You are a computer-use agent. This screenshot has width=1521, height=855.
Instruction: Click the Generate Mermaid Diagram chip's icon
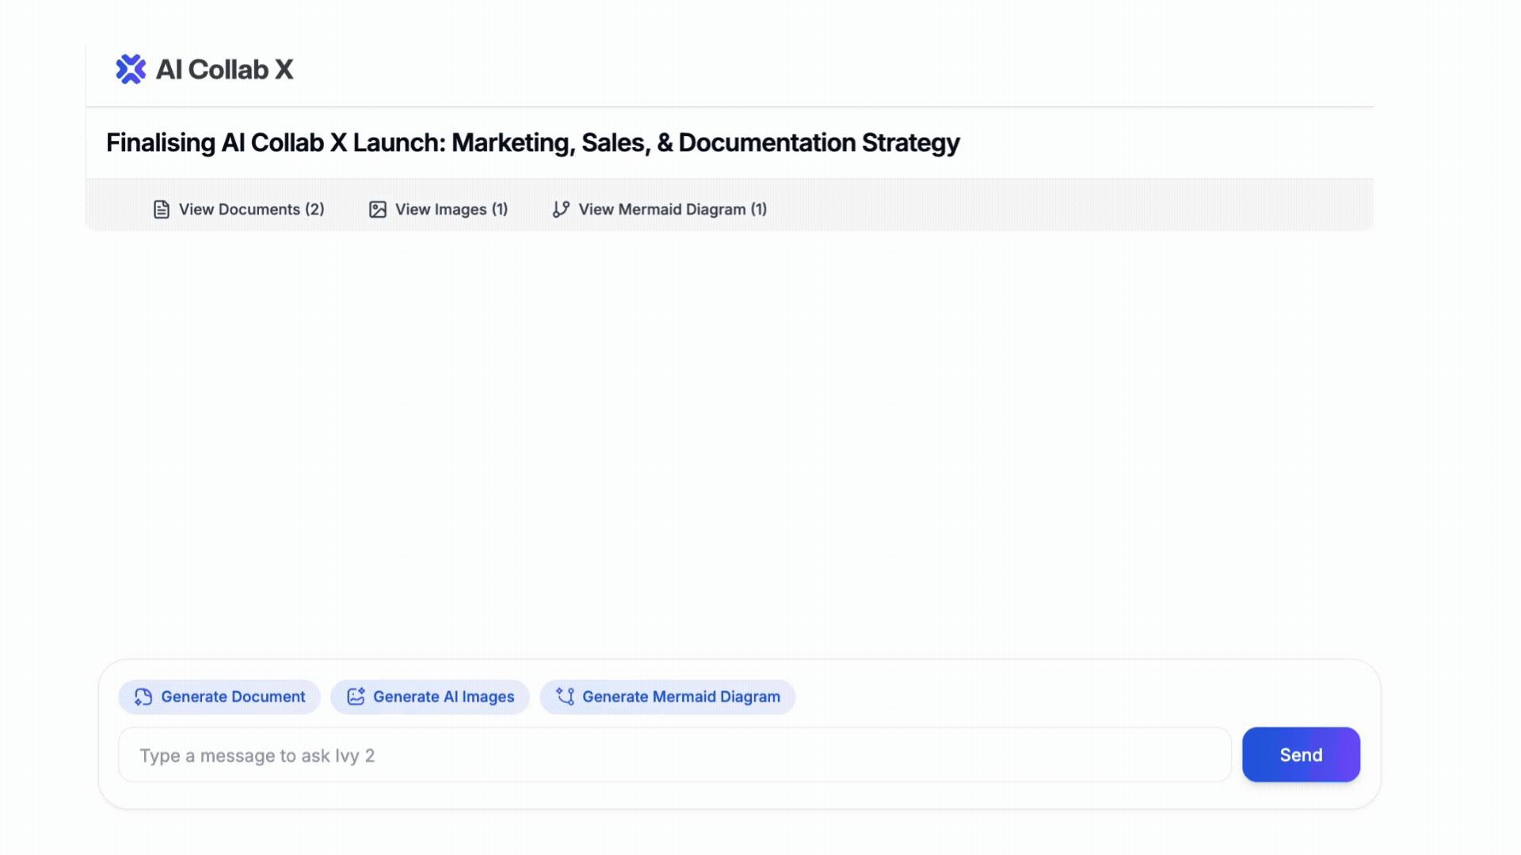click(565, 697)
